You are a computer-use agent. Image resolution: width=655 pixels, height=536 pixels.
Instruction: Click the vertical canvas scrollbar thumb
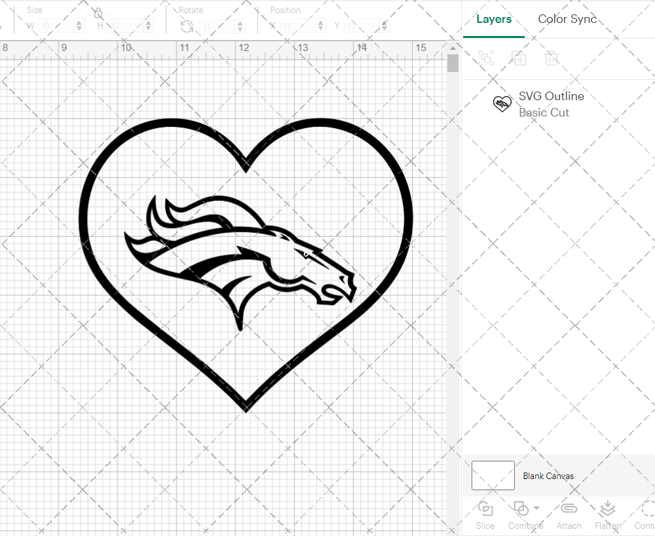tap(453, 63)
